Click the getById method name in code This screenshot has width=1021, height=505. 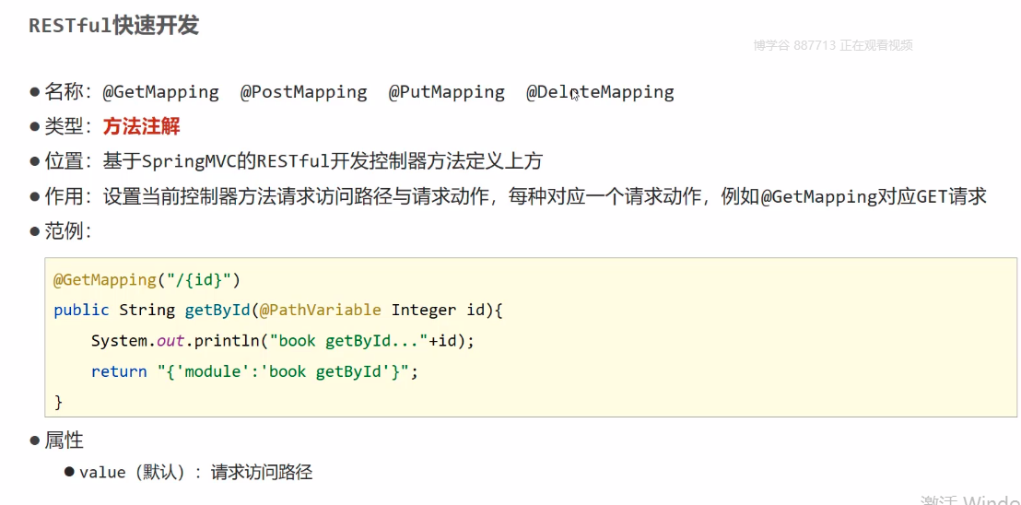coord(217,310)
